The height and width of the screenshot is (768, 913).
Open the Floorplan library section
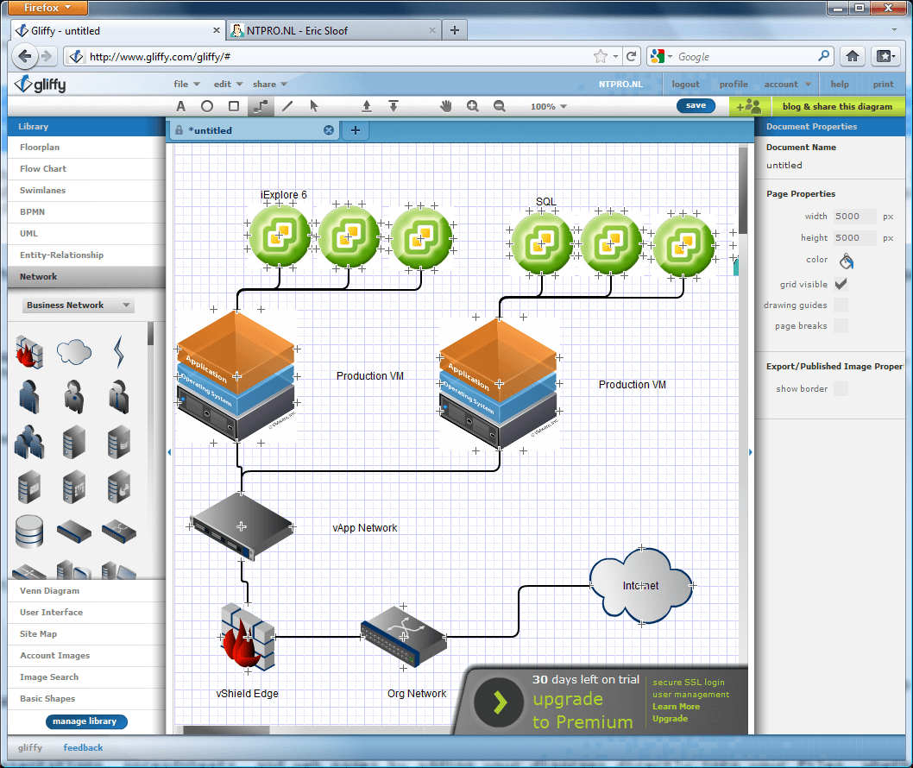point(86,148)
